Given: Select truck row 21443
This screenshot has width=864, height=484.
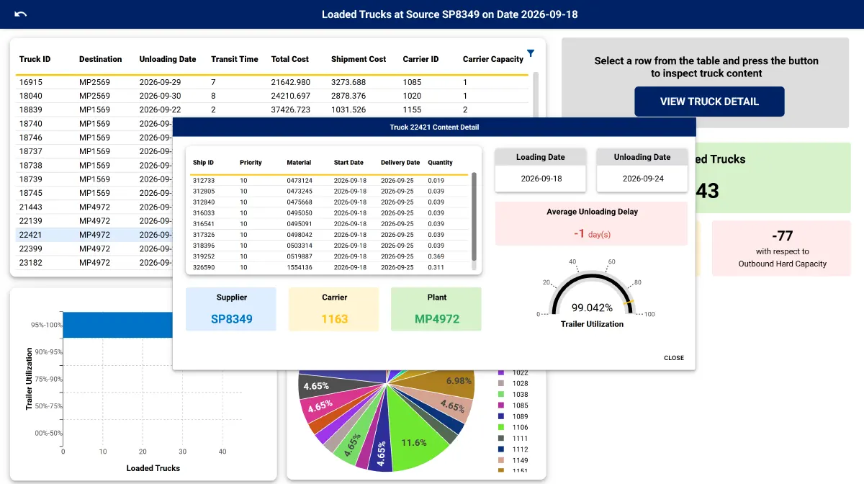Looking at the screenshot, I should pyautogui.click(x=94, y=207).
